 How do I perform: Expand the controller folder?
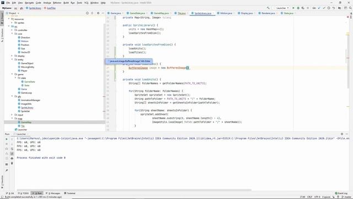click(x=12, y=30)
